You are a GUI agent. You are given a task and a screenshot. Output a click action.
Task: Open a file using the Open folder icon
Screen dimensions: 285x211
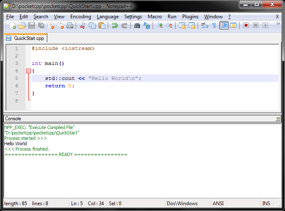pos(22,25)
